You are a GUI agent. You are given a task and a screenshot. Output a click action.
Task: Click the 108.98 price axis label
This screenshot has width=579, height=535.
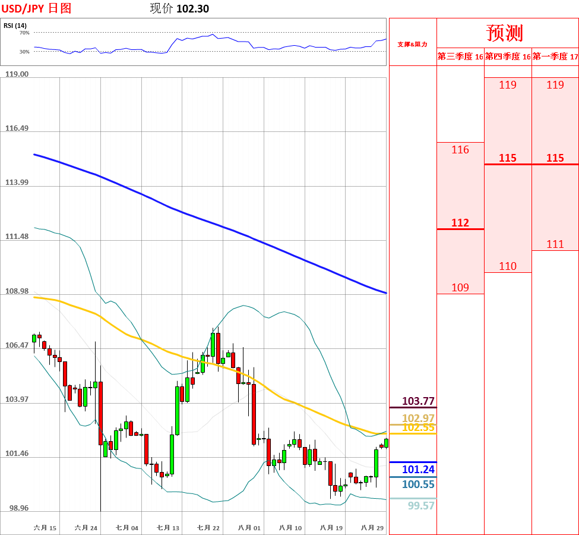pyautogui.click(x=17, y=291)
